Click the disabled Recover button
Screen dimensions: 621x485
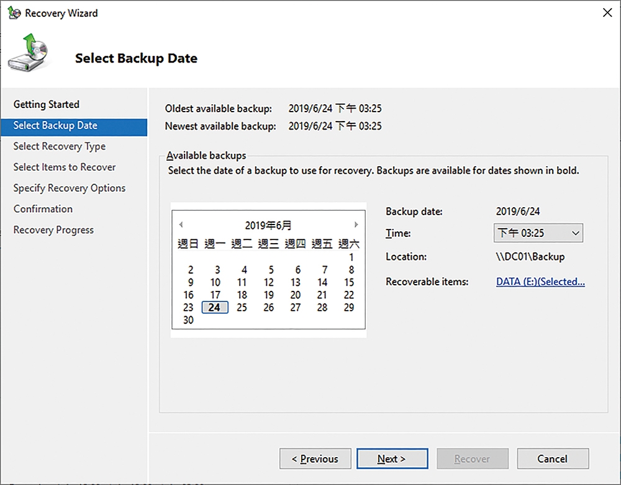tap(473, 458)
